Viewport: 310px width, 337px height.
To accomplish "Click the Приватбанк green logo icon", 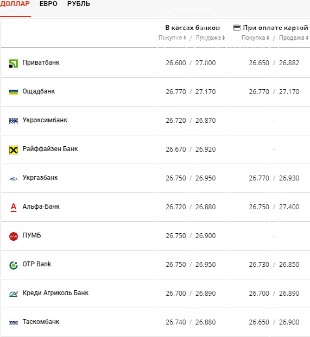I will point(14,64).
